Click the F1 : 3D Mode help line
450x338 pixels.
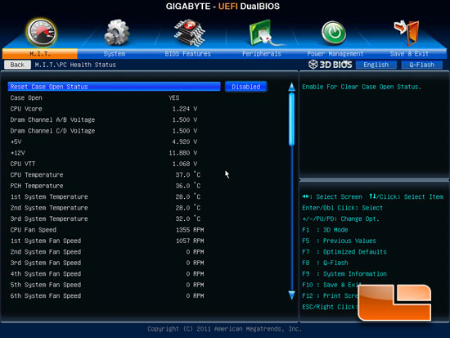point(325,230)
